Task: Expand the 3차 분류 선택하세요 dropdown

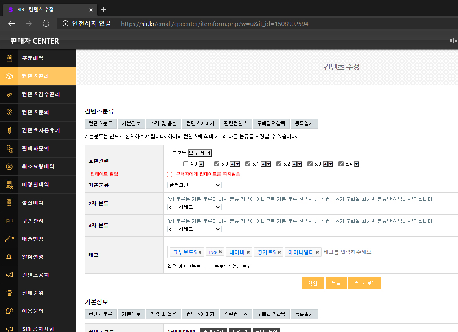Action: [195, 229]
